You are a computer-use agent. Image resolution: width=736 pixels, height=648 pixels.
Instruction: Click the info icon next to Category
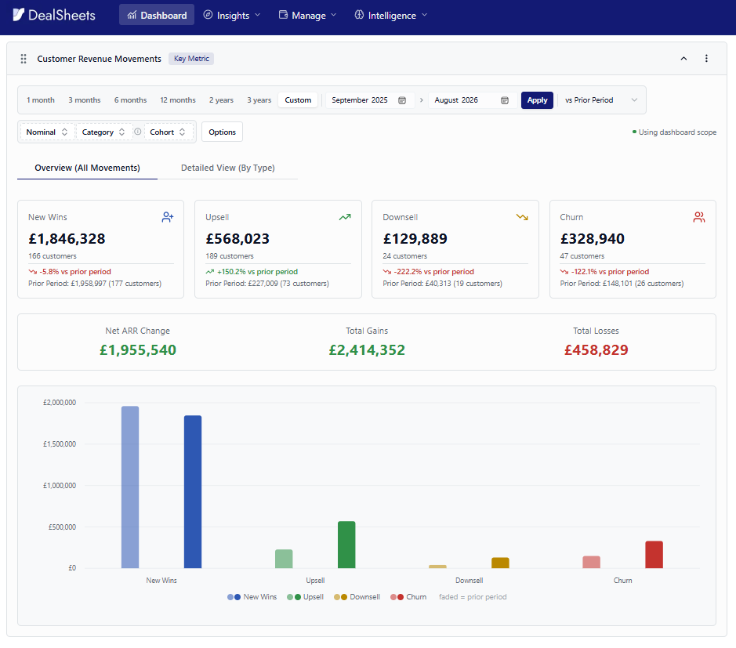click(x=137, y=132)
